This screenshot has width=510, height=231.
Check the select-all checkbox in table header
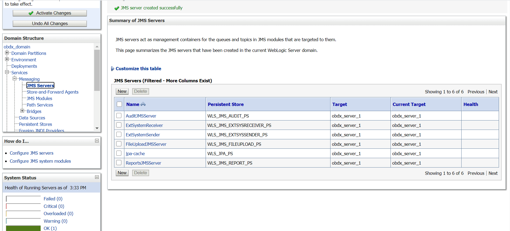119,104
